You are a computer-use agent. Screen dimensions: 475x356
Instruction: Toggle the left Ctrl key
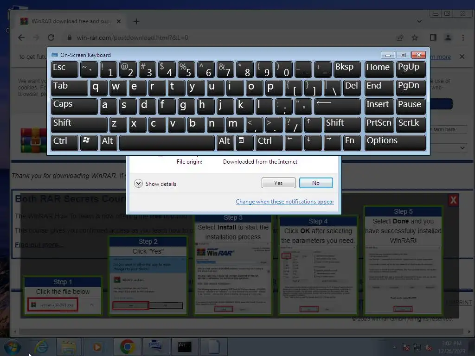pos(64,143)
